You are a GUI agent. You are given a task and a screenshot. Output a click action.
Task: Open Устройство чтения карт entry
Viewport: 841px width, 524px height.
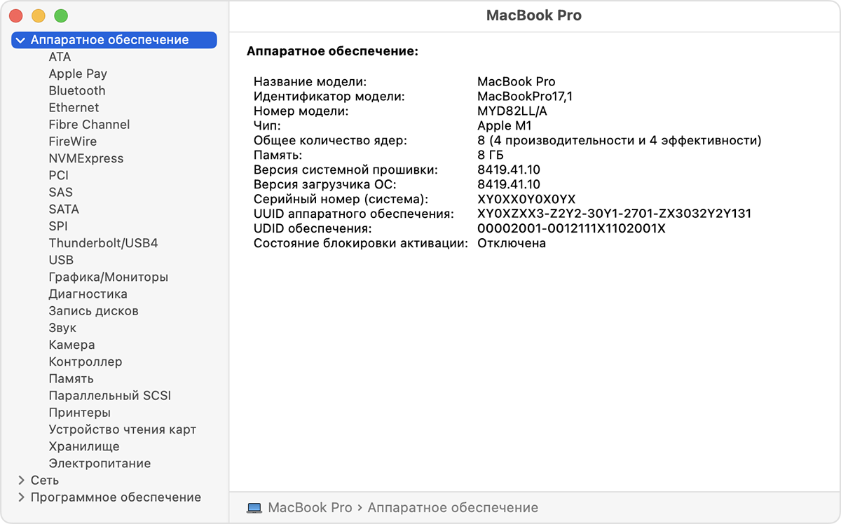tap(122, 429)
